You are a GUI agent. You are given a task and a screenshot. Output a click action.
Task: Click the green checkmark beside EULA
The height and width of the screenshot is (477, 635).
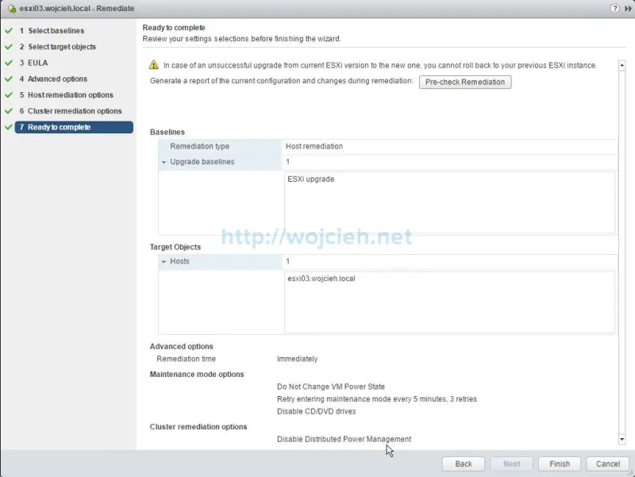[8, 62]
